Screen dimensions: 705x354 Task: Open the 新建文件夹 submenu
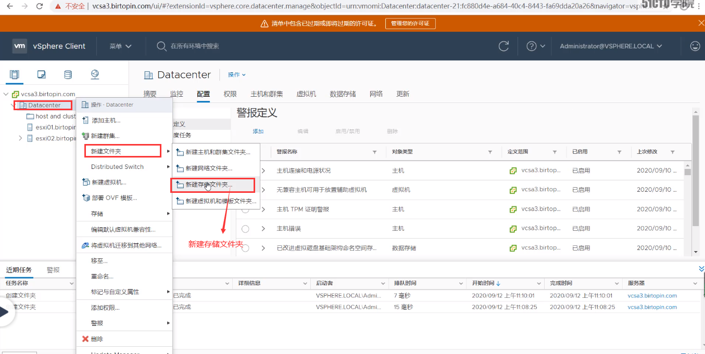[x=124, y=151]
